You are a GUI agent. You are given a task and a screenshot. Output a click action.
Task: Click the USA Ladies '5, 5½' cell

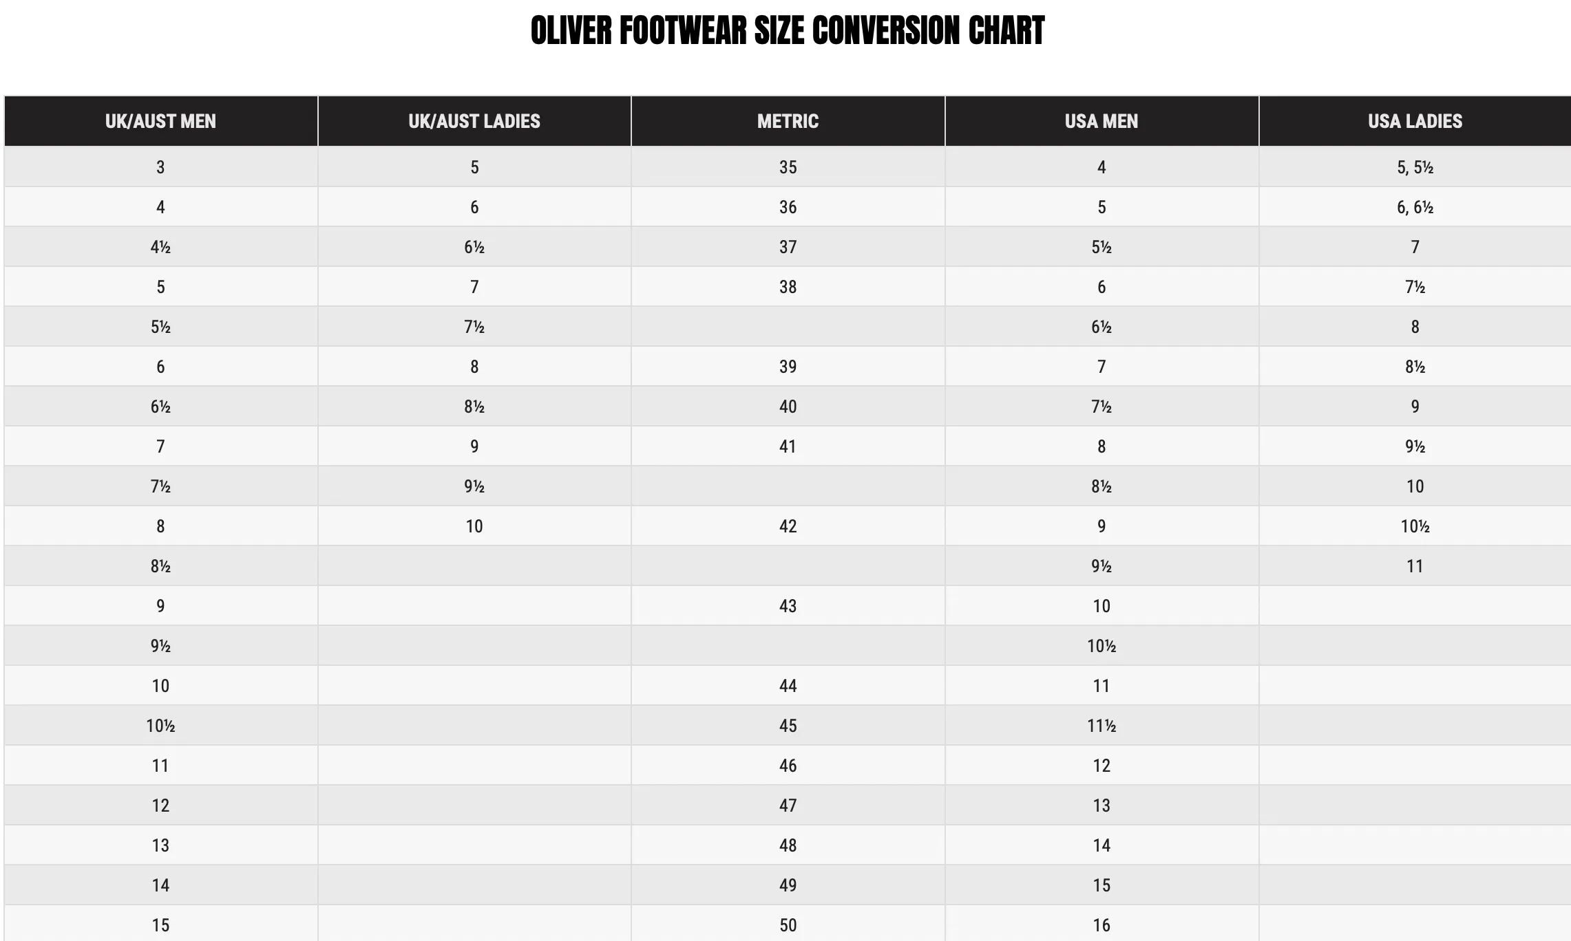click(x=1415, y=167)
